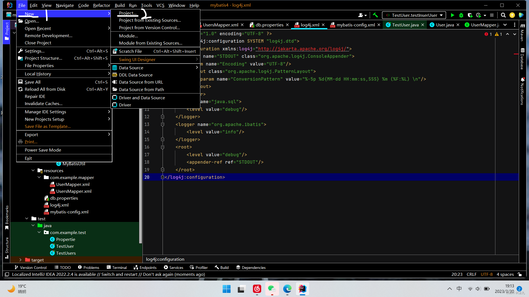Expand the target folder
Viewport: 529px width, 297px height.
20,260
